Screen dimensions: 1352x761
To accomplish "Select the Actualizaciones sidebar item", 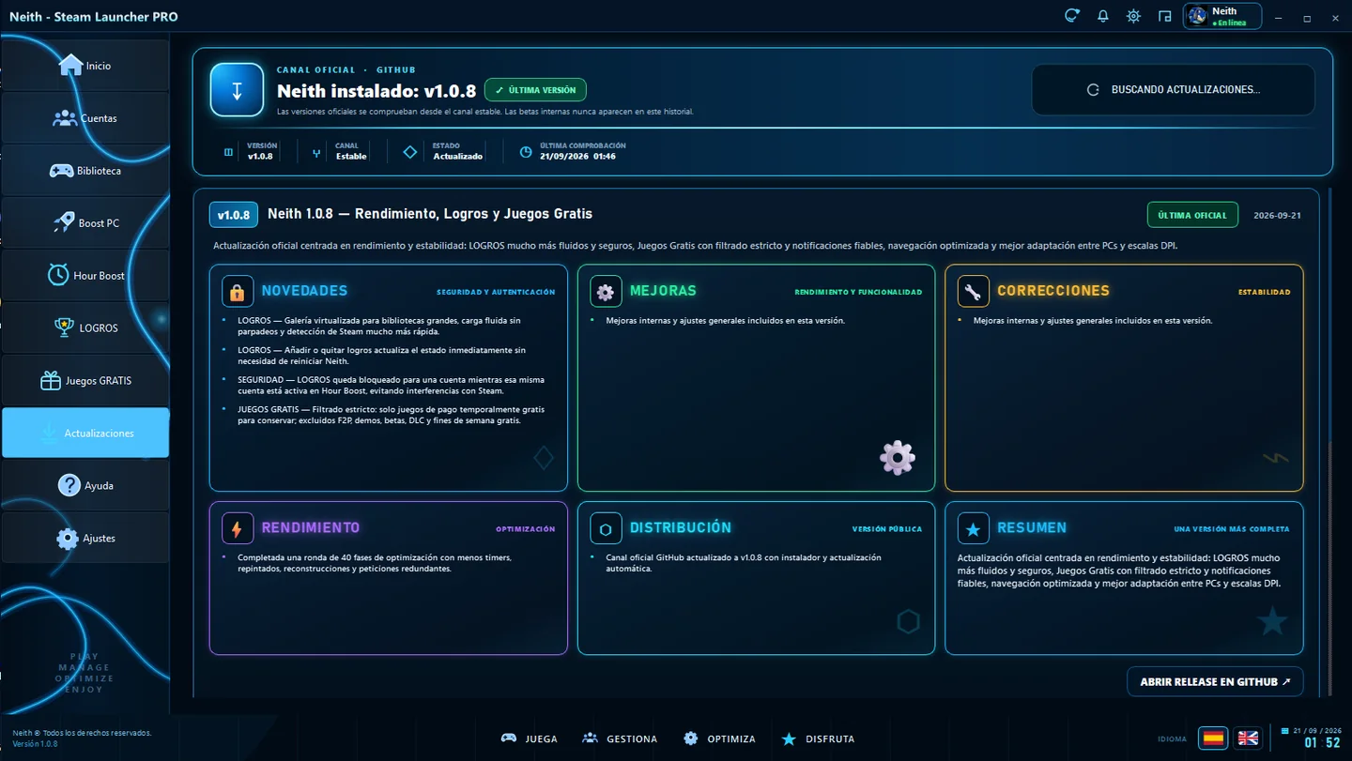I will 85,433.
